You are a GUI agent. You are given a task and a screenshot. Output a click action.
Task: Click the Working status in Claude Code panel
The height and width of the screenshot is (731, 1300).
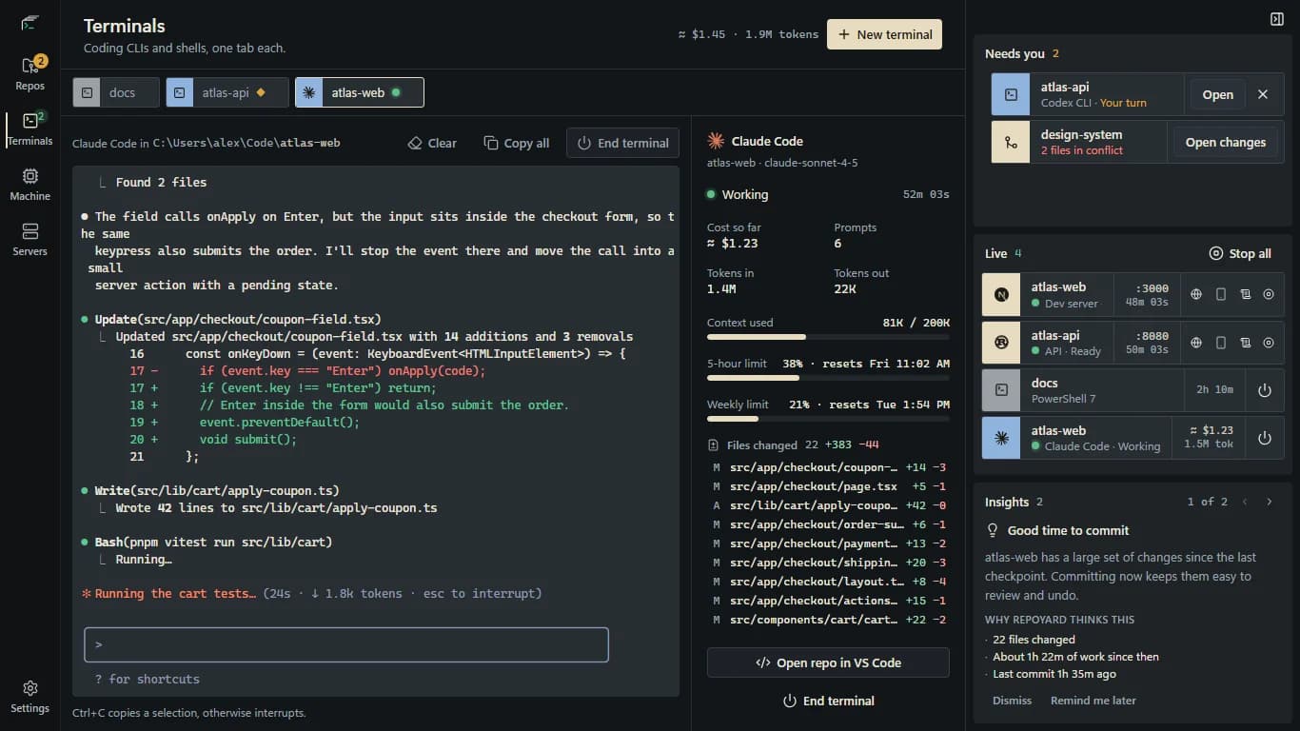point(738,194)
